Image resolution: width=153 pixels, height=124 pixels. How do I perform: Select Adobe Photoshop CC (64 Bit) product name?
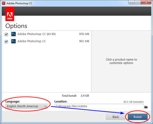(x=37, y=34)
